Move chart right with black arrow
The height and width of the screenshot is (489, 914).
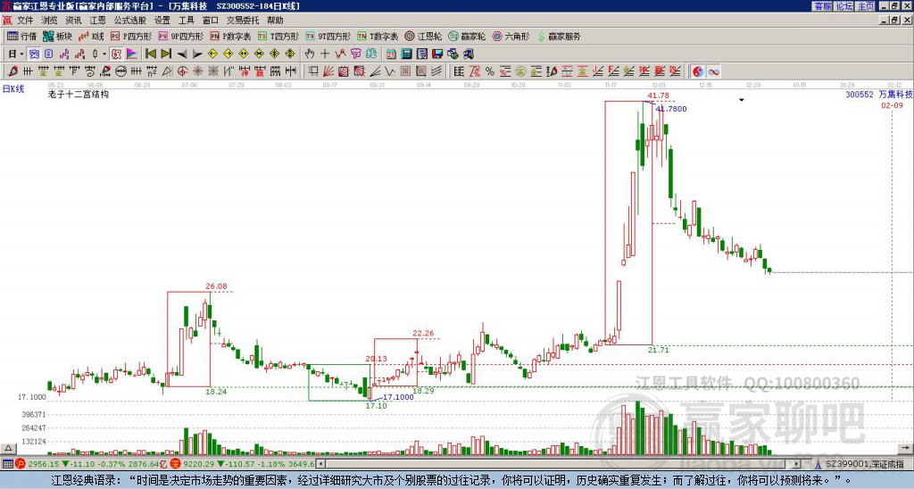click(197, 54)
